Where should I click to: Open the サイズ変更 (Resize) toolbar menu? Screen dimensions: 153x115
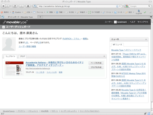click(95, 12)
